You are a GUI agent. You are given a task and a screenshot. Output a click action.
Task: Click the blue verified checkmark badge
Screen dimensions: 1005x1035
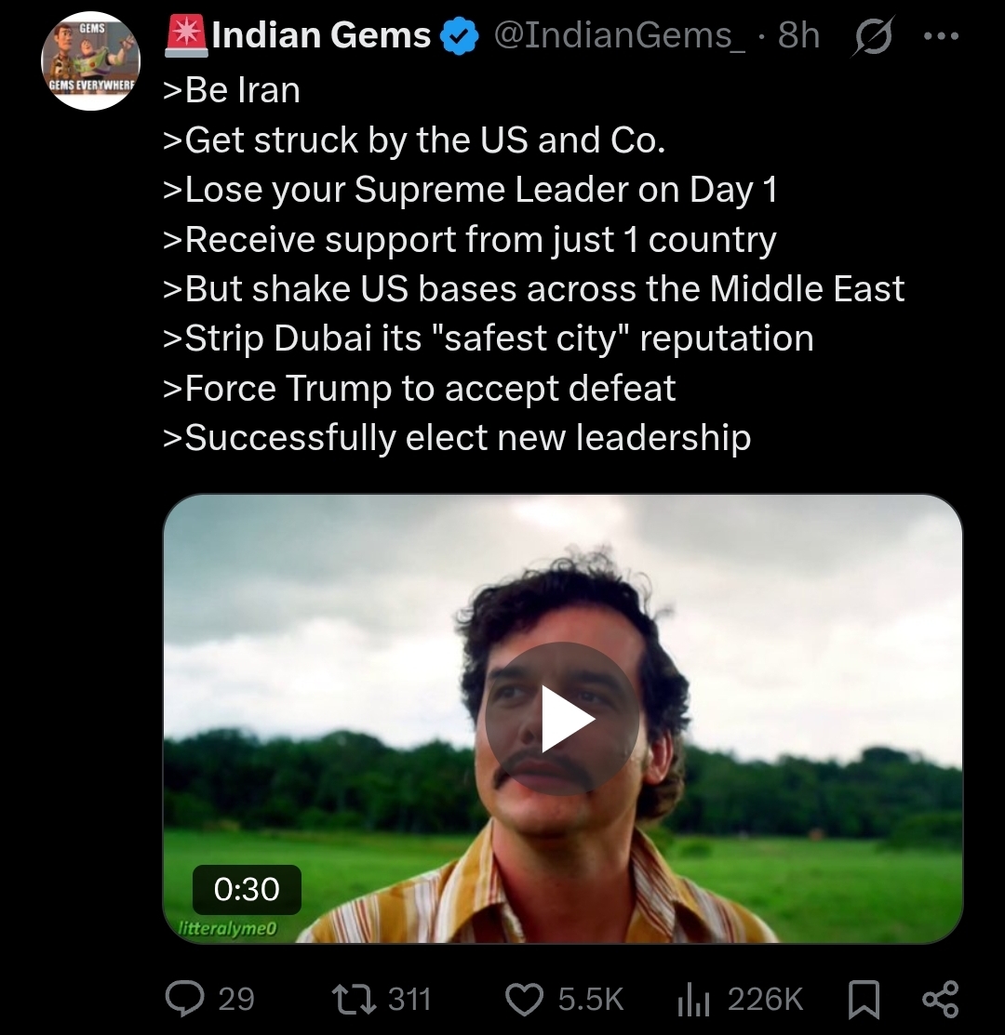click(459, 37)
